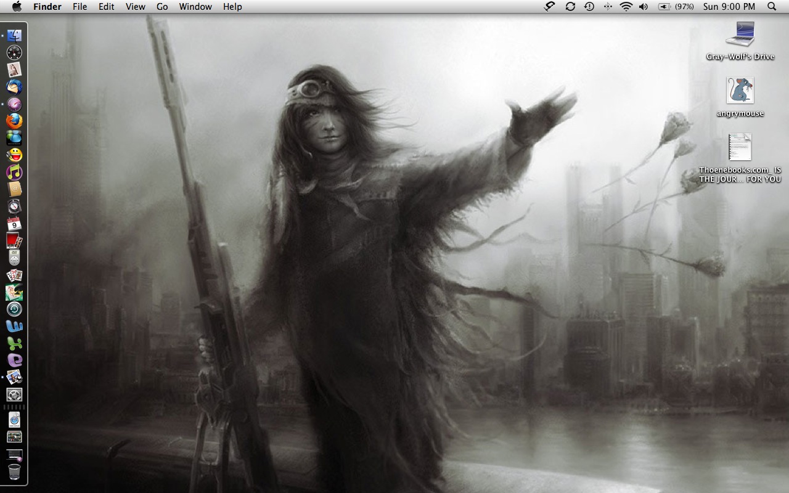Open the pictures stack in the Dock
Viewport: 789px width, 493px height.
[14, 438]
